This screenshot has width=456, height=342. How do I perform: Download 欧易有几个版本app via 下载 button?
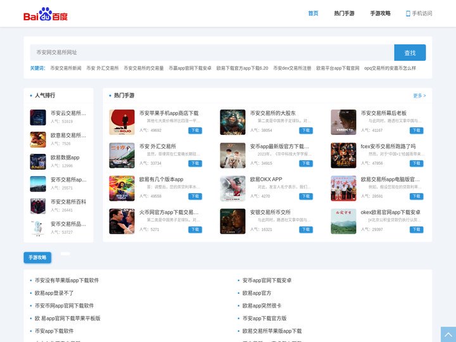[195, 196]
